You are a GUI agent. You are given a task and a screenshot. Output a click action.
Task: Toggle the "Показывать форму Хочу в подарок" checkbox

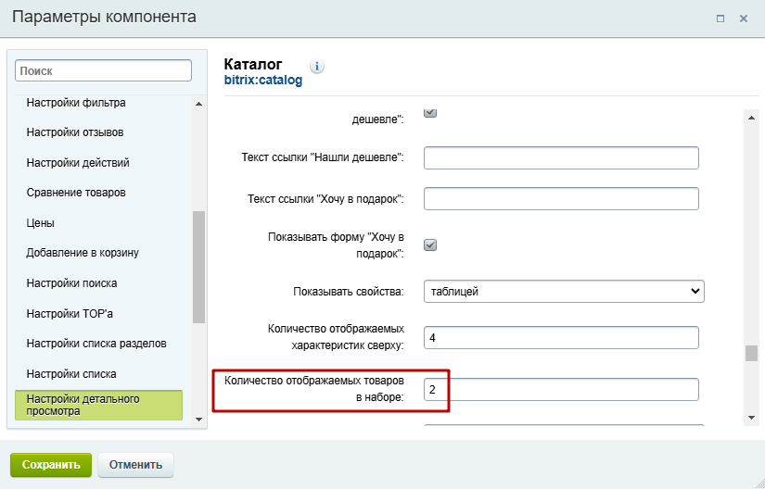pyautogui.click(x=430, y=245)
